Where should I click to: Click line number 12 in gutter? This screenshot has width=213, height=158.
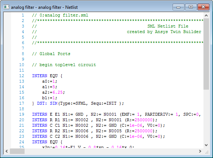22,76
